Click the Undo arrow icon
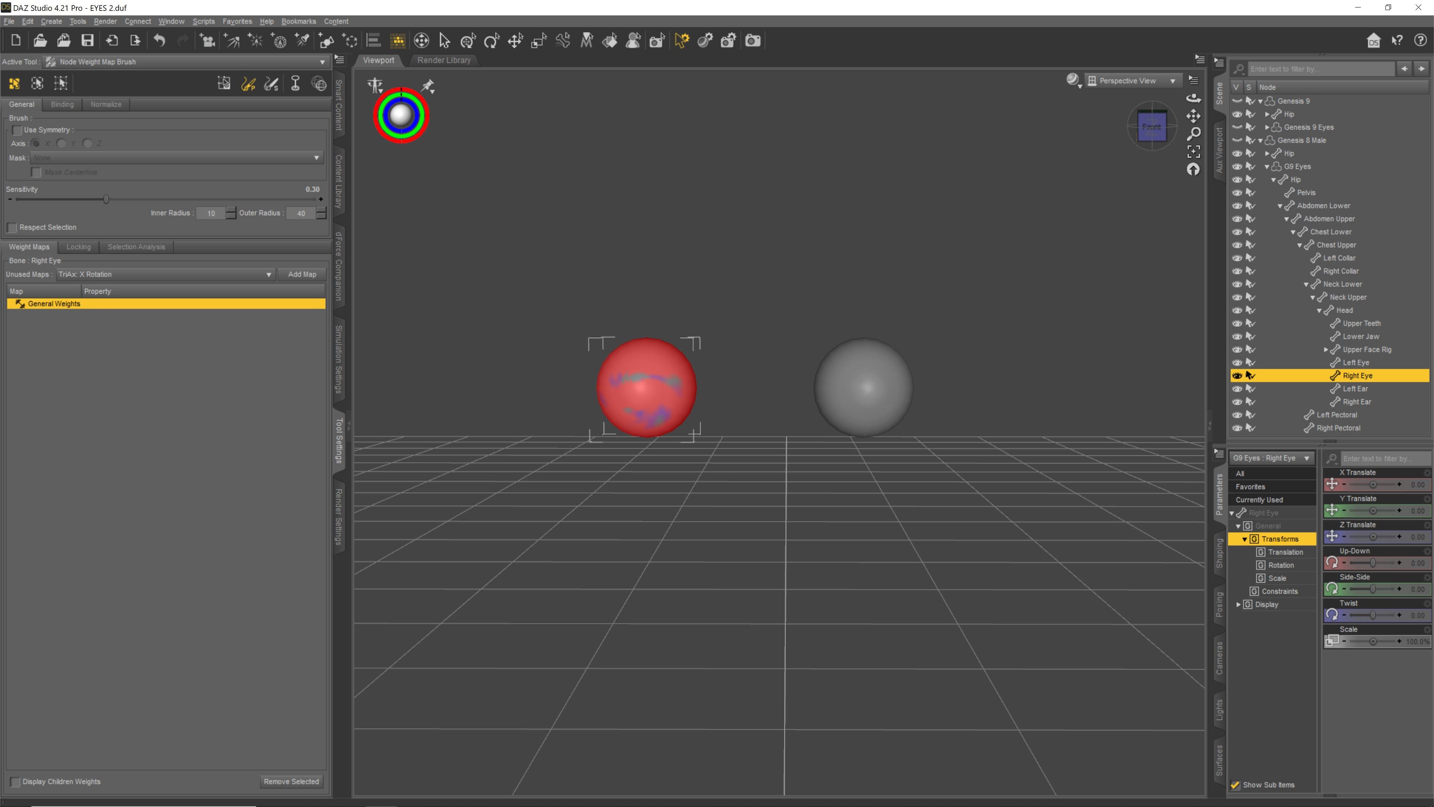The height and width of the screenshot is (807, 1434). pyautogui.click(x=159, y=41)
